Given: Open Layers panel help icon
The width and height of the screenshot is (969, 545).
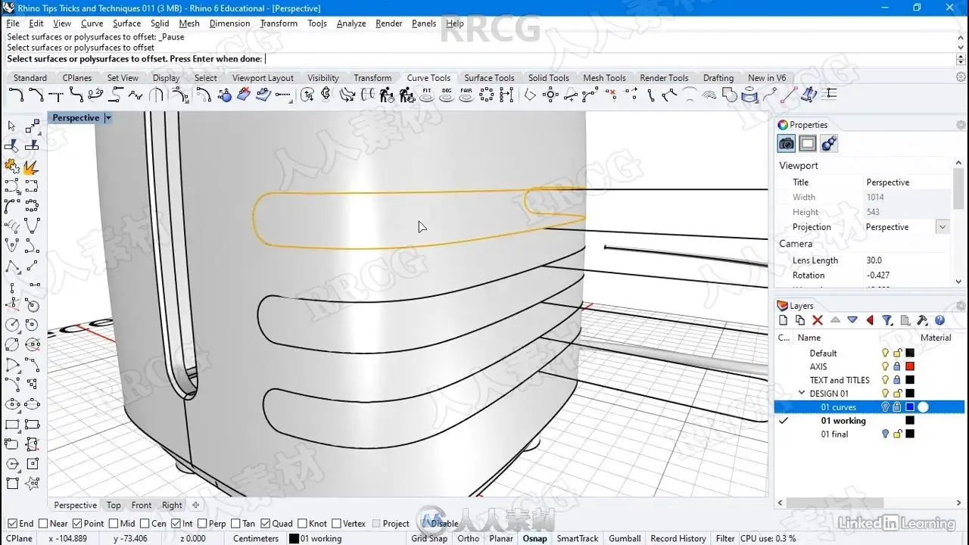Looking at the screenshot, I should click(939, 320).
